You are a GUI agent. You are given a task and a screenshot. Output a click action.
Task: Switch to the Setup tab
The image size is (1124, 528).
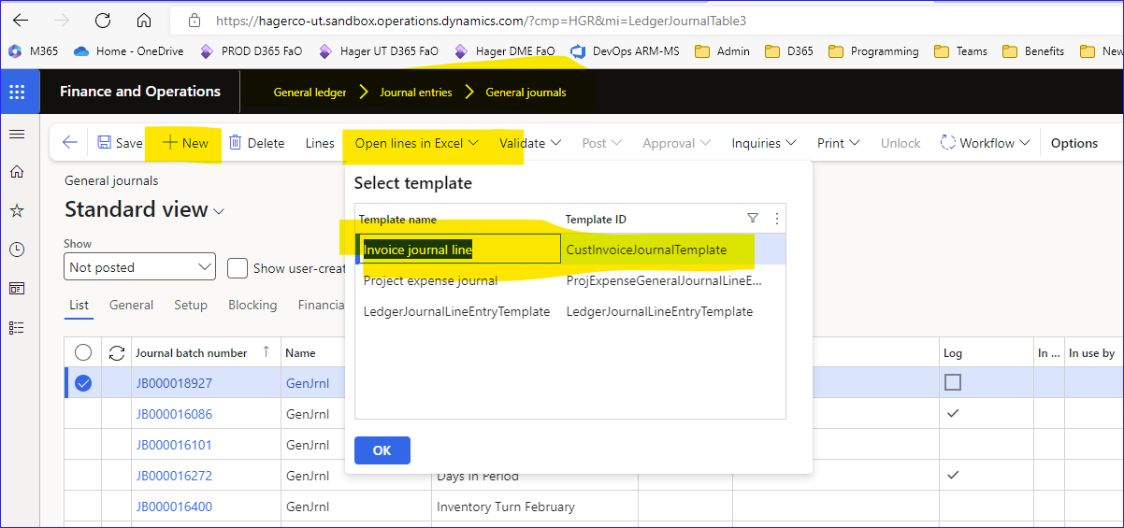tap(191, 305)
